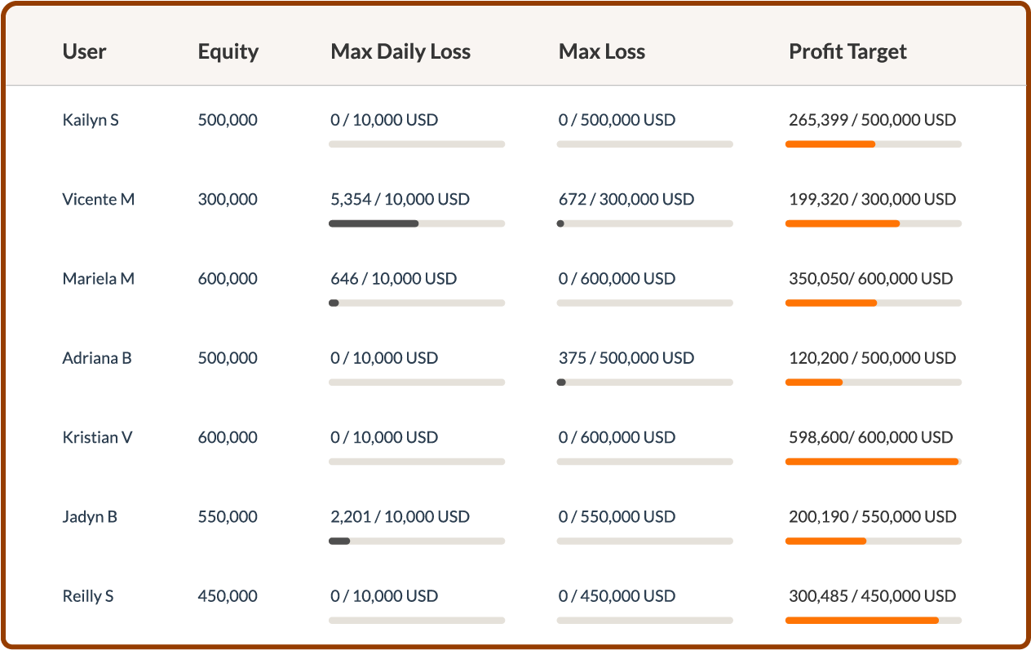This screenshot has height=650, width=1031.
Task: Click Vicente M's Max Daily Loss progress bar
Action: (x=417, y=223)
